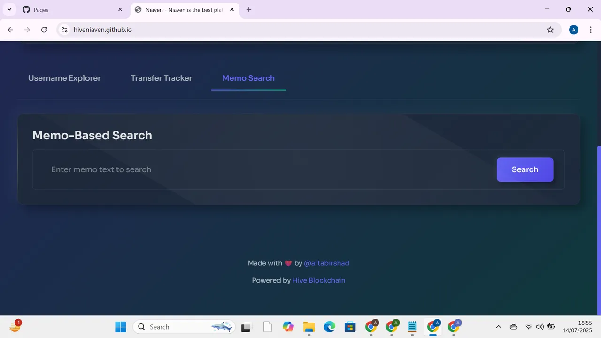Open Microsoft Store from the taskbar

coord(350,327)
